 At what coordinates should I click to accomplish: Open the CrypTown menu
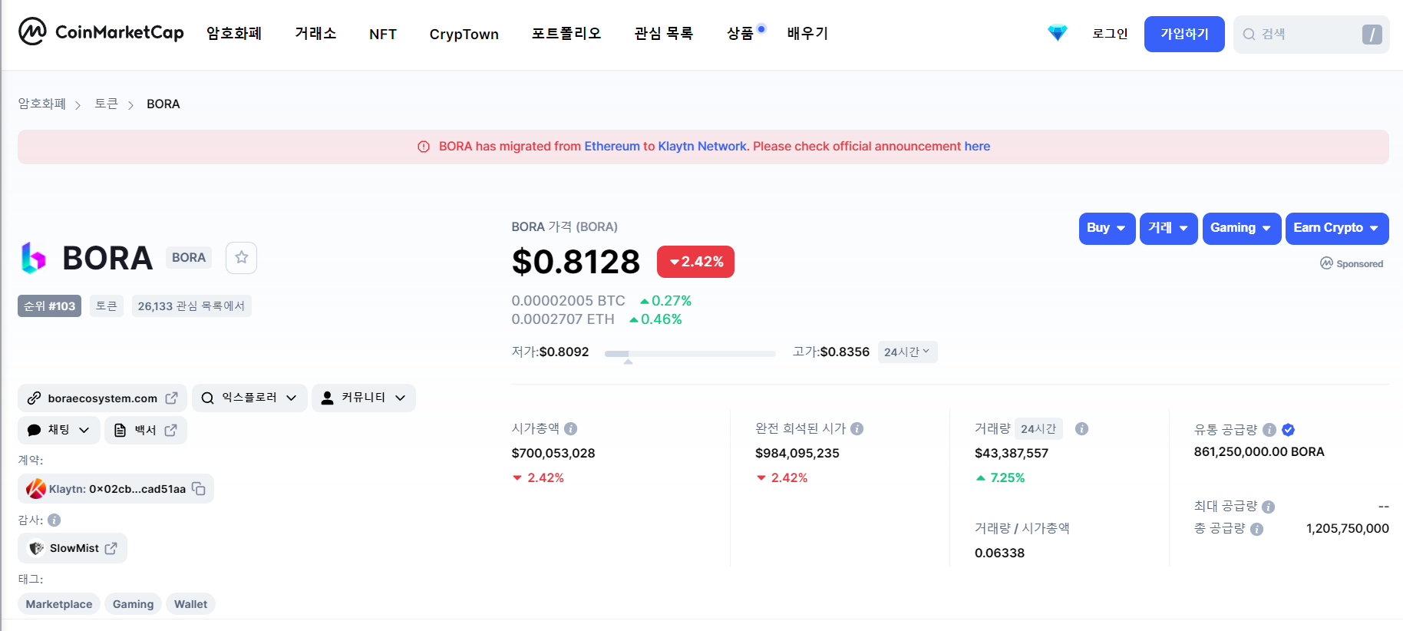pos(464,34)
